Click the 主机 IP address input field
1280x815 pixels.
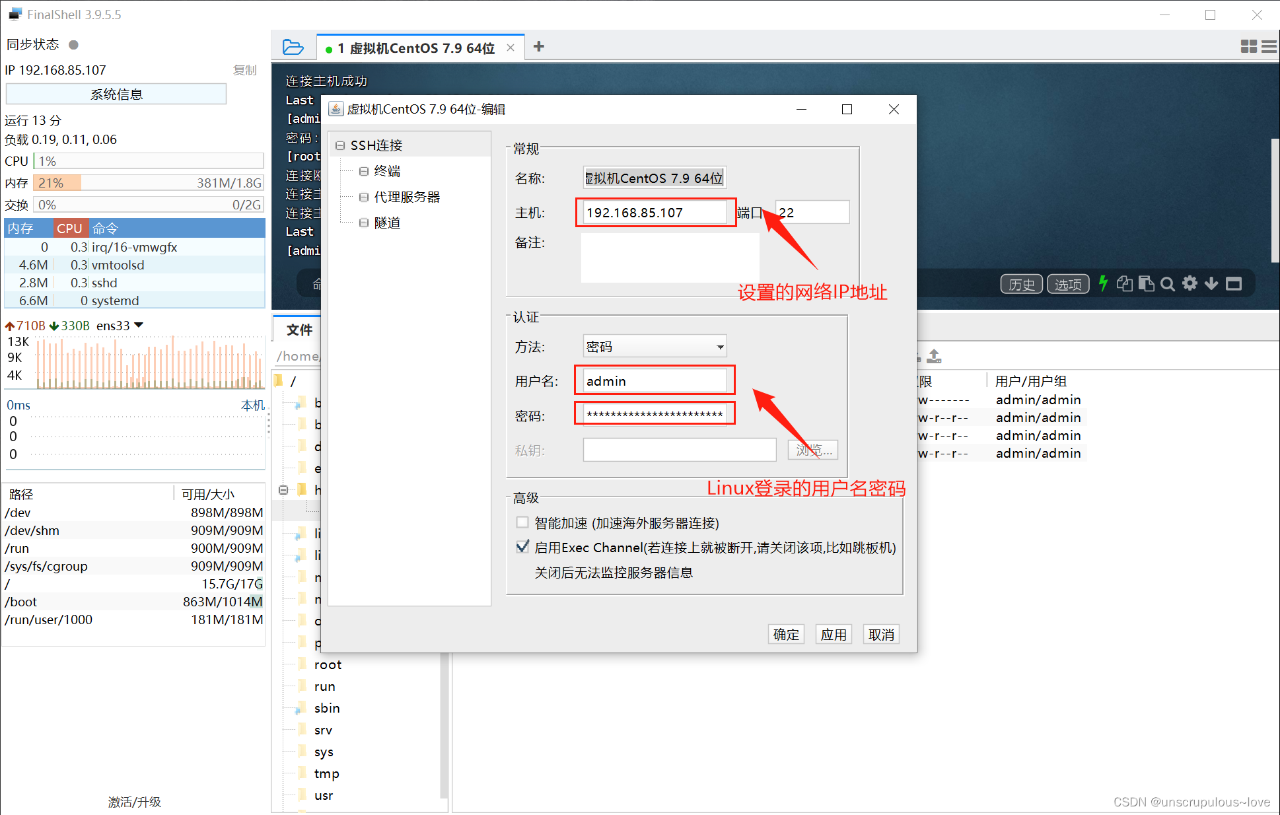tap(654, 213)
